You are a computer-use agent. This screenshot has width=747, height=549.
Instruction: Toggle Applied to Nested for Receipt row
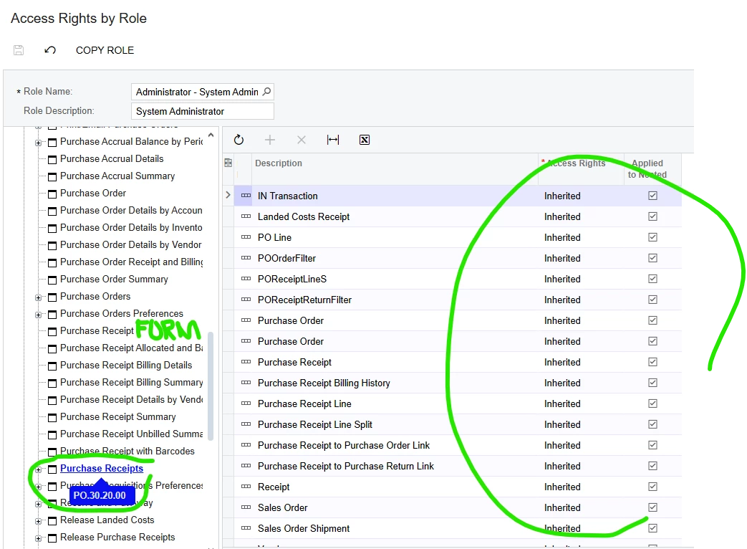pyautogui.click(x=652, y=487)
